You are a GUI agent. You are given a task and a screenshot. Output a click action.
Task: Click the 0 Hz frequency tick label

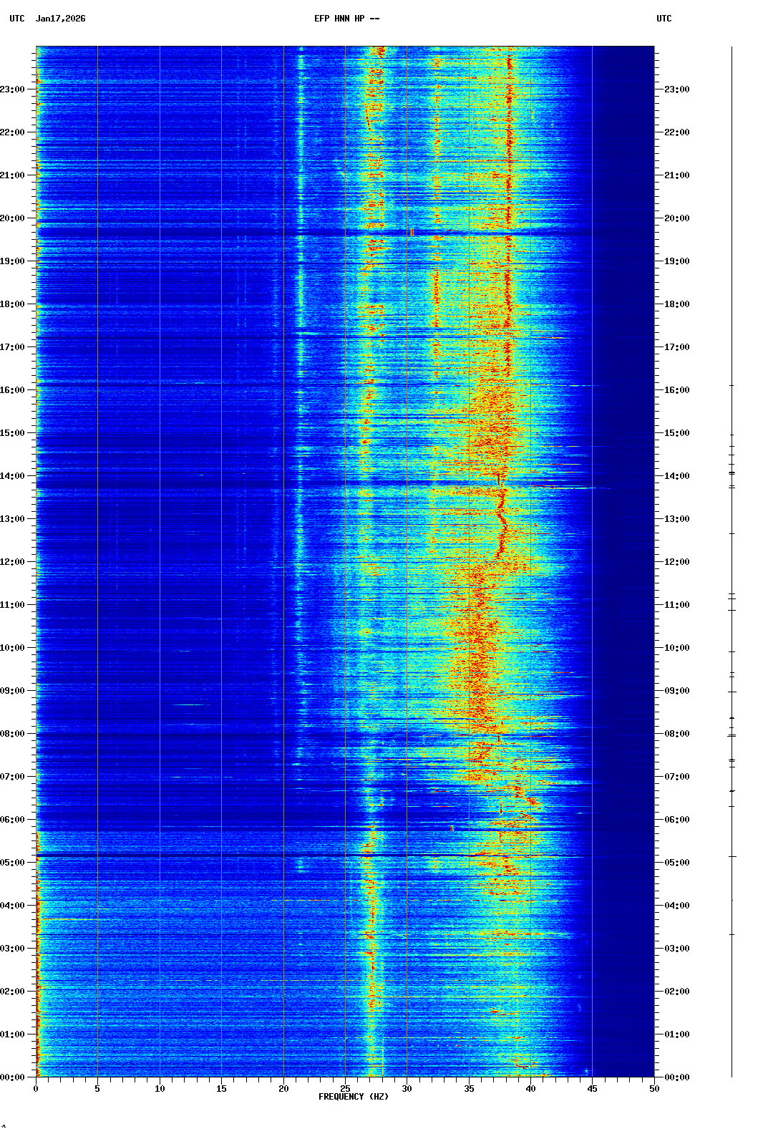(36, 1089)
